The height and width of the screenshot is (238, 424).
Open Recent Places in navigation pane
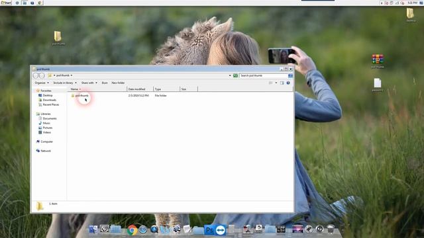point(48,104)
